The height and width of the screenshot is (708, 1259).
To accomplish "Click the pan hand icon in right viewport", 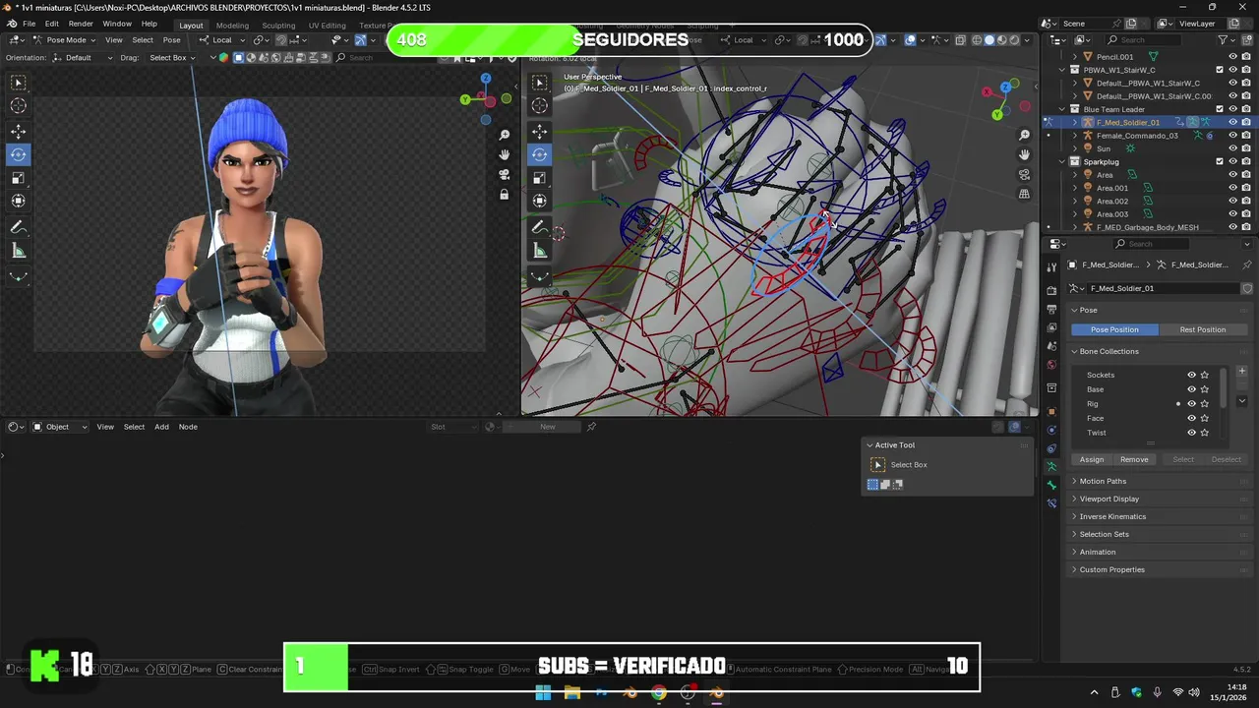I will coord(1024,154).
